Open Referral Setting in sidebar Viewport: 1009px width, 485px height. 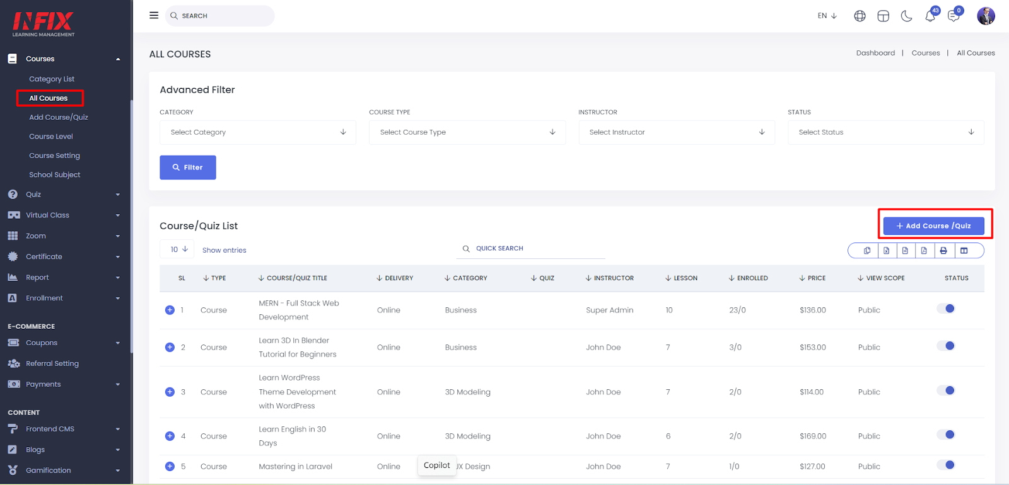[52, 364]
